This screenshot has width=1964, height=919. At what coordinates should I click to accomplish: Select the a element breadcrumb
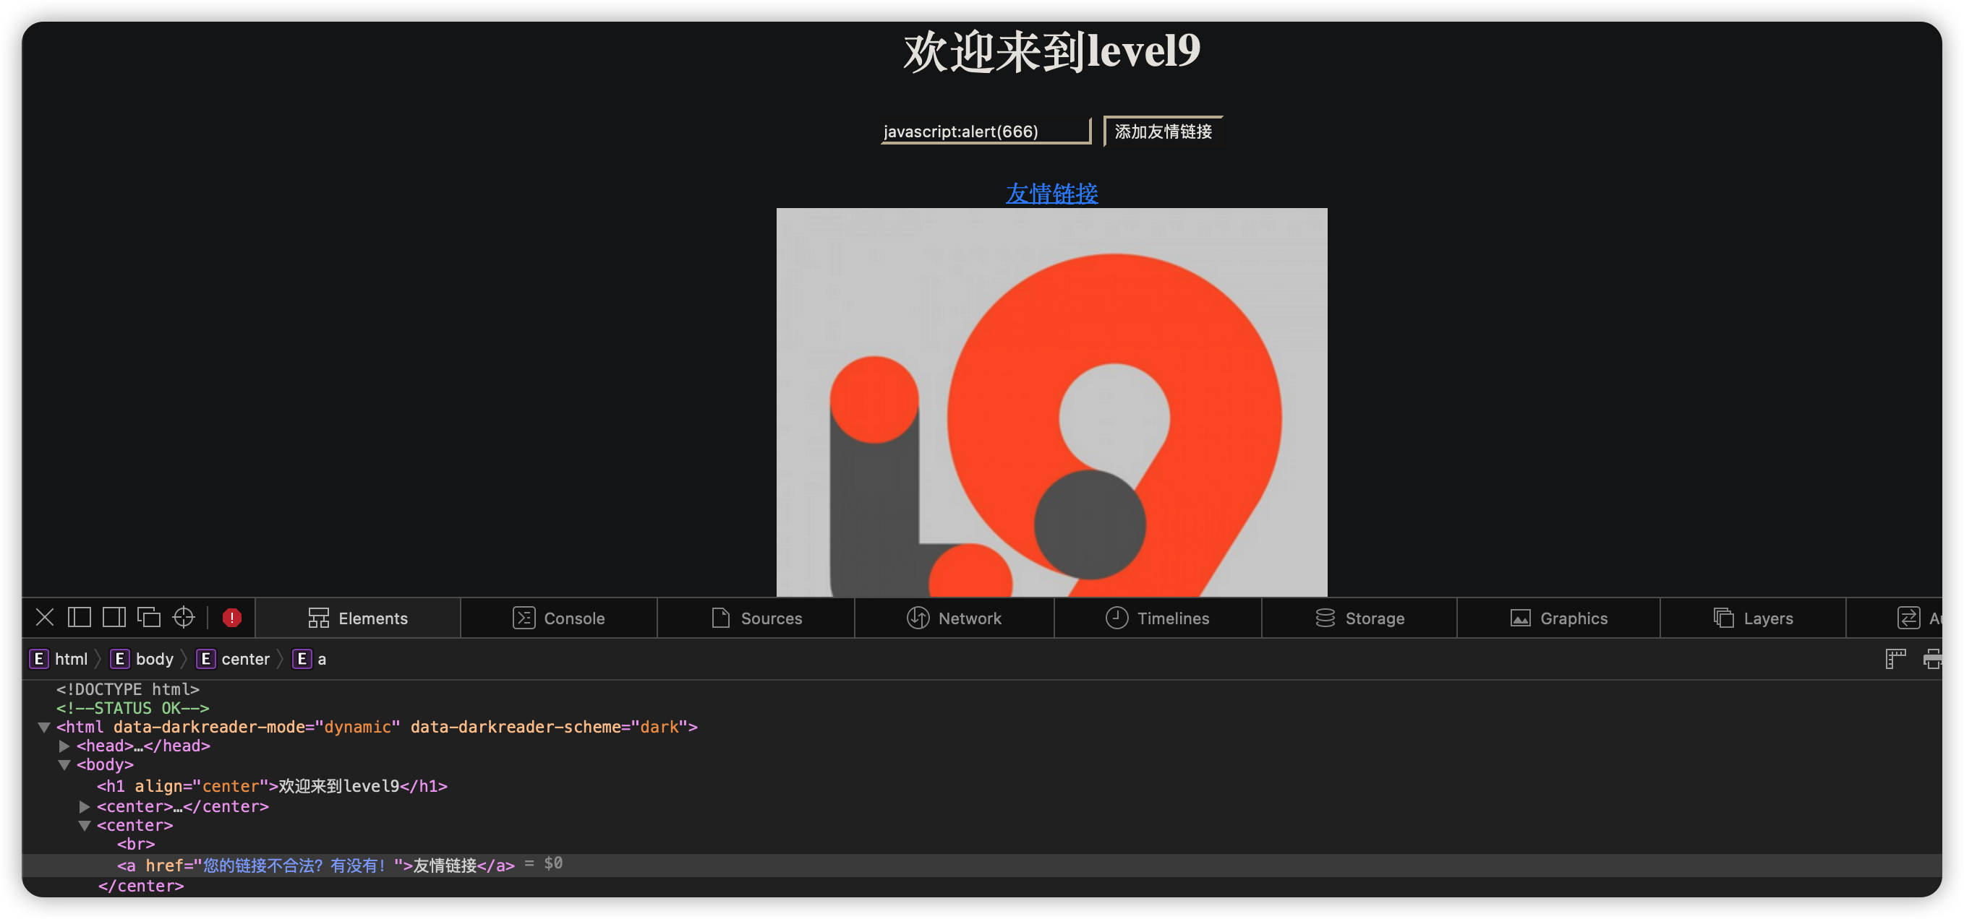[x=309, y=659]
